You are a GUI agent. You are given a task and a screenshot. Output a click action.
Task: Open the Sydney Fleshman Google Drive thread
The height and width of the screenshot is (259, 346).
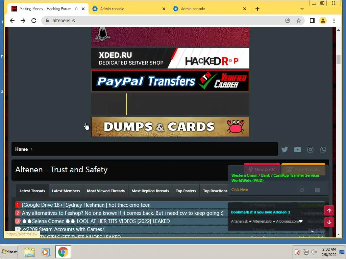click(86, 205)
